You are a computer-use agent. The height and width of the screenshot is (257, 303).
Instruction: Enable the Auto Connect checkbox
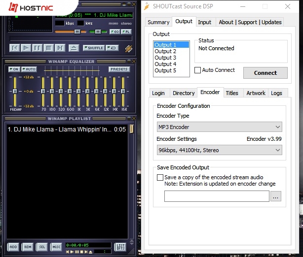coord(198,70)
